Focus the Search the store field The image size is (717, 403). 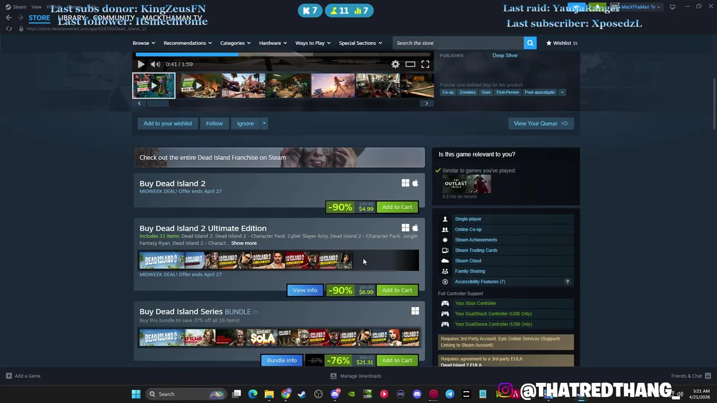(x=458, y=43)
